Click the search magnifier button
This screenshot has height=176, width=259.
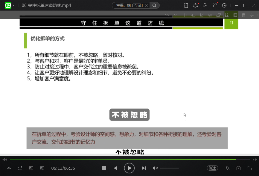pyautogui.click(x=154, y=5)
